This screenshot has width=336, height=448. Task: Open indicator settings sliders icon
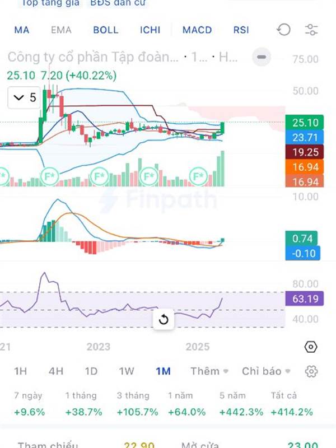(x=311, y=30)
